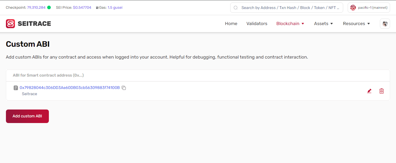The width and height of the screenshot is (396, 163).
Task: Expand the Blockchain dropdown menu
Action: [290, 24]
